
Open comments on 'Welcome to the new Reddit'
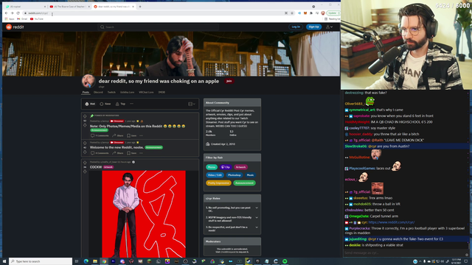point(100,153)
